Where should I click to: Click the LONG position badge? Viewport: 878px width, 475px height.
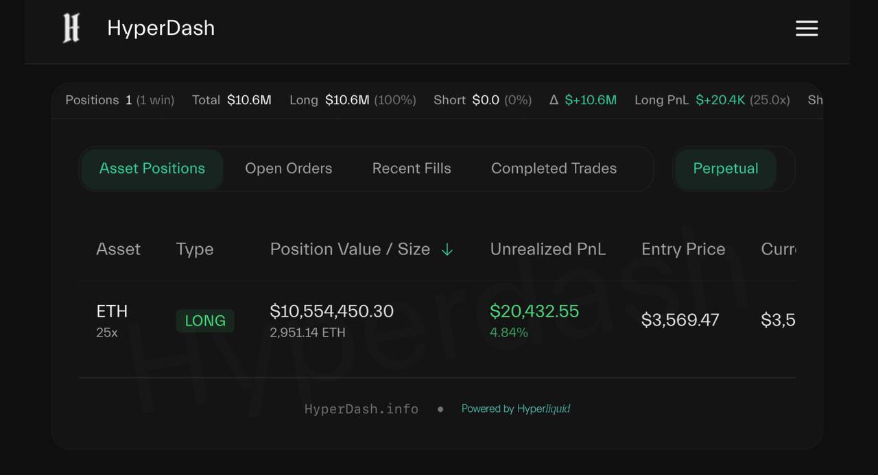(205, 321)
